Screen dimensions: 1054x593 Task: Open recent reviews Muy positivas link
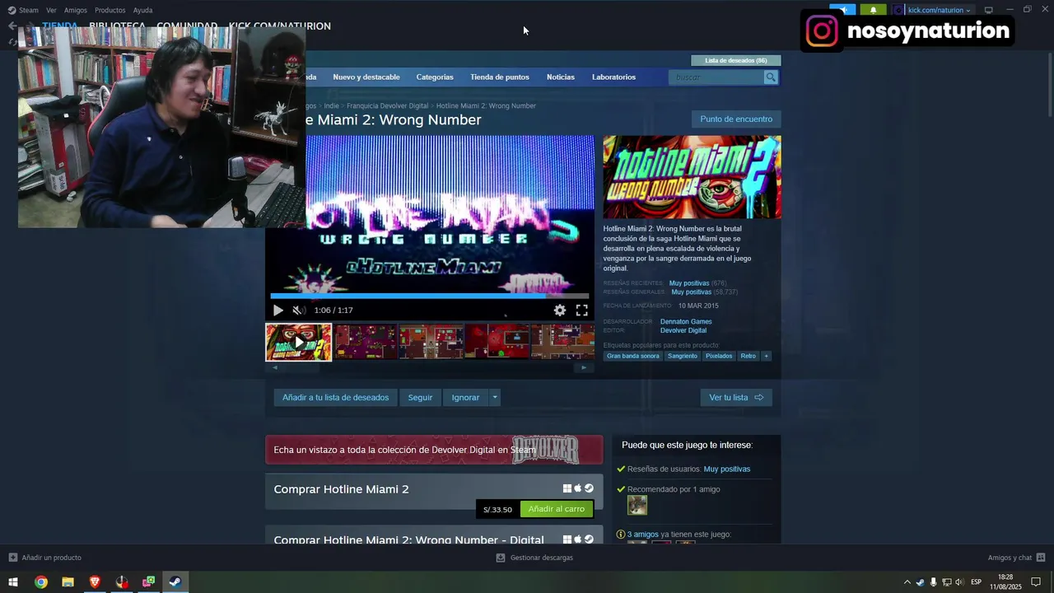(x=689, y=282)
